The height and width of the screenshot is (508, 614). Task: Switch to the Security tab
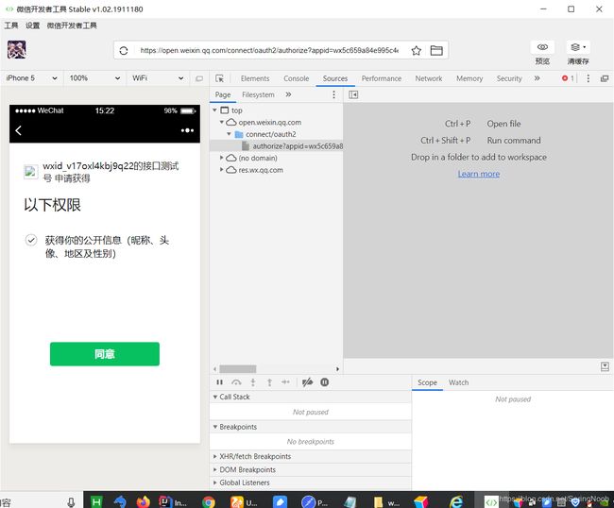coord(509,78)
